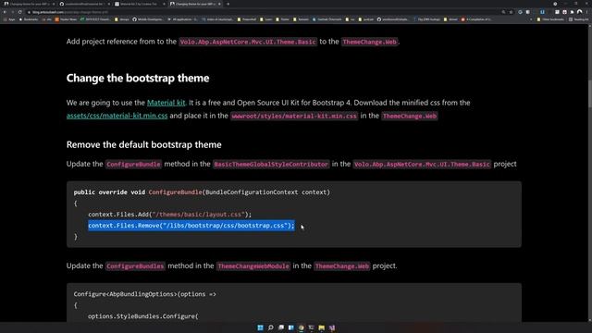Open Reading list
The width and height of the screenshot is (592, 333).
578,19
